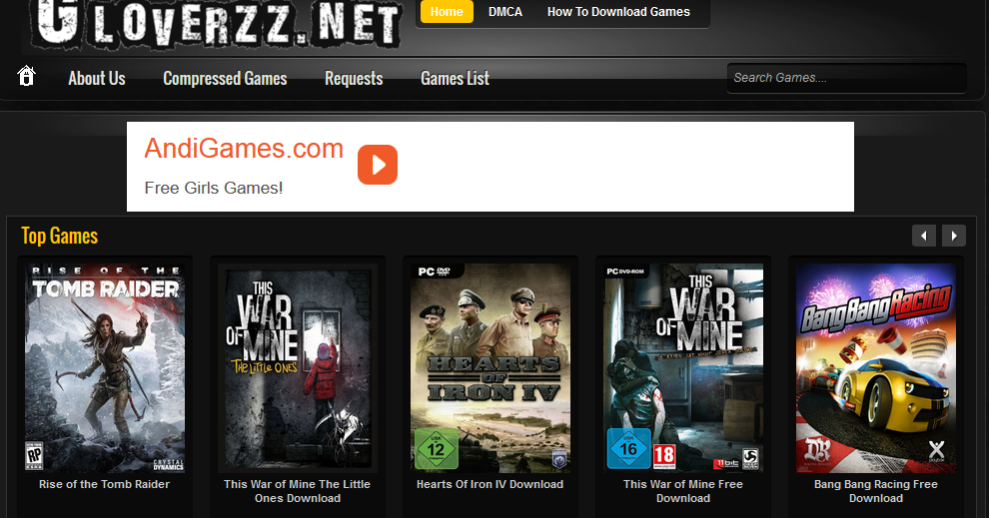Go to the Requests page
989x518 pixels.
pyautogui.click(x=354, y=78)
